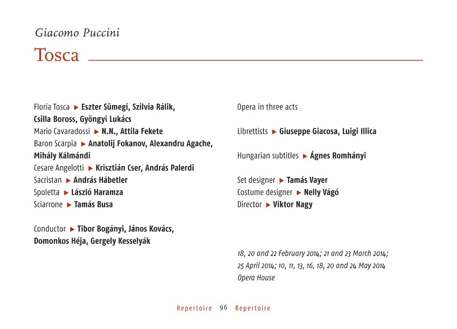Image resolution: width=457 pixels, height=329 pixels.
Task: Click the left Repertoire footer label
Action: pos(194,308)
